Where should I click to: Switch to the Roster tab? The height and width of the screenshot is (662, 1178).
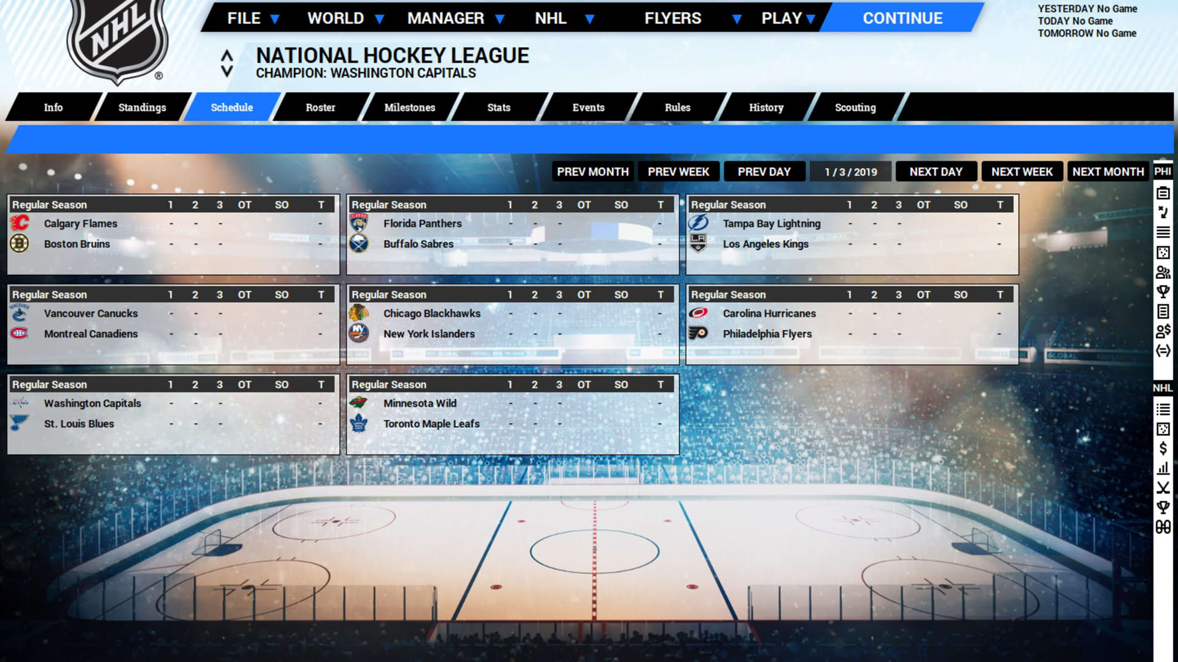(x=320, y=107)
